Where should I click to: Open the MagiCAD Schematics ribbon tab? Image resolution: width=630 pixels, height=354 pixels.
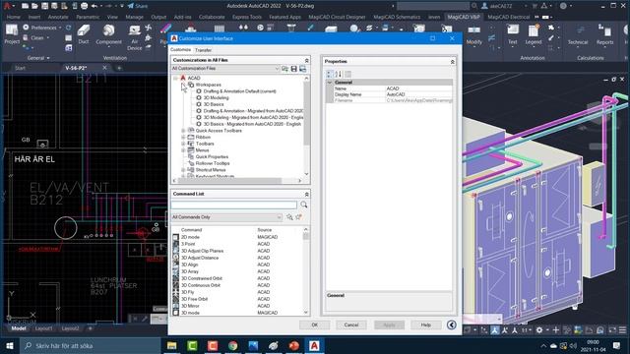point(397,18)
